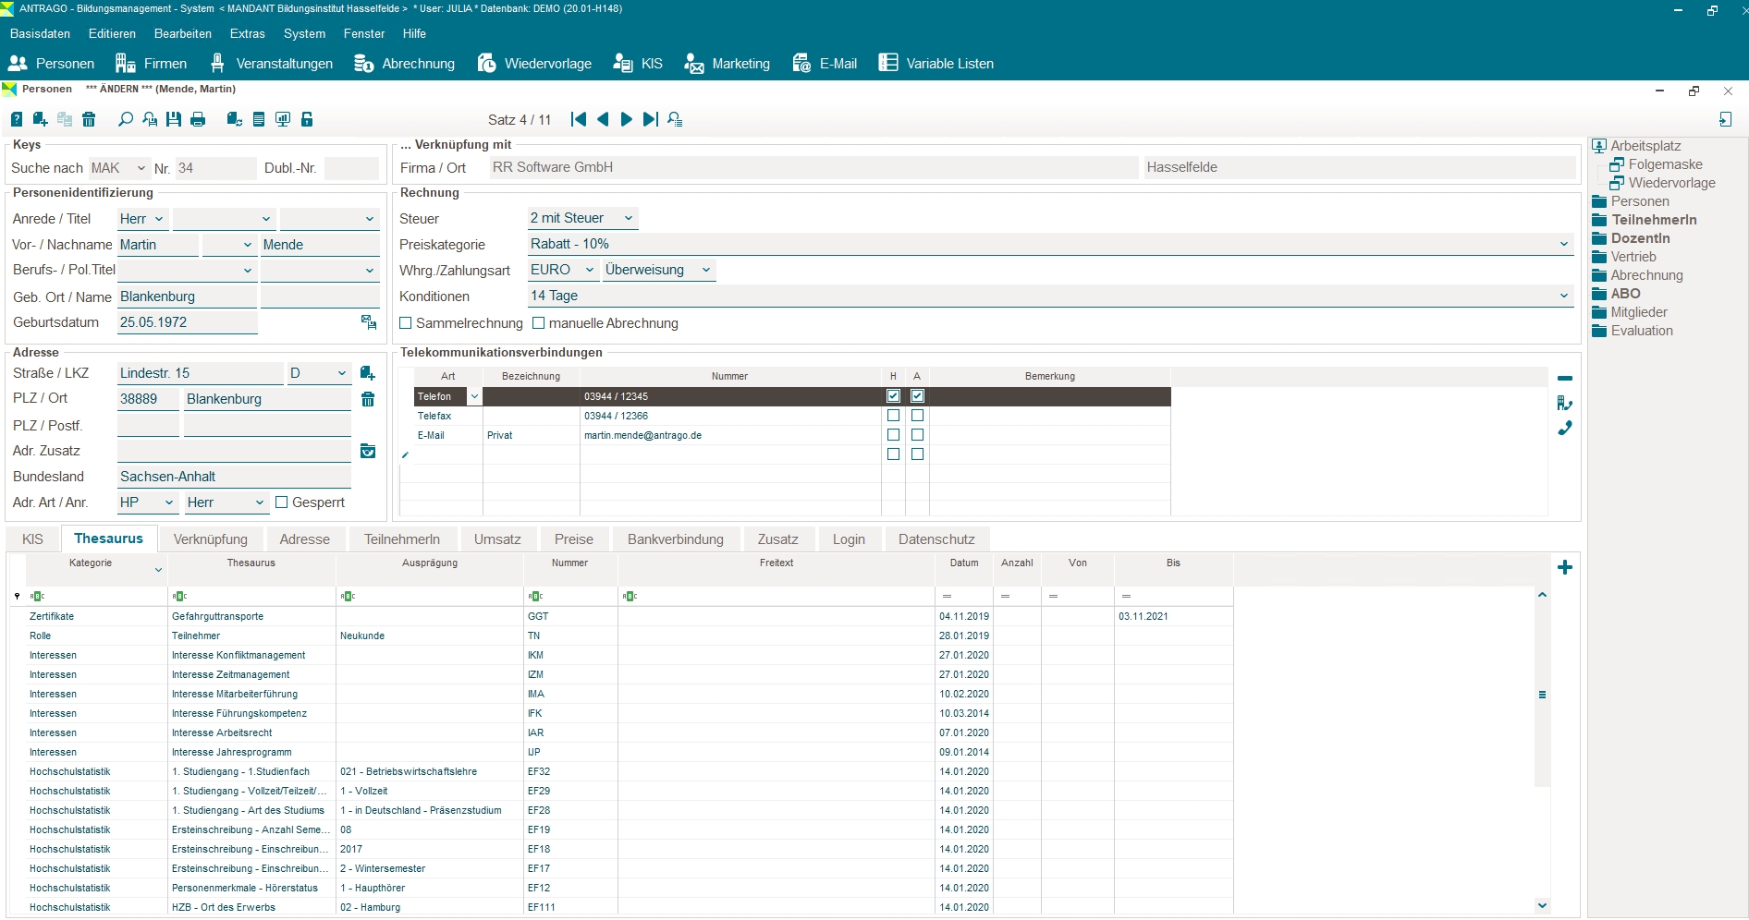Expand the Preiskategorie dropdown
Image resolution: width=1749 pixels, height=920 pixels.
click(x=1563, y=245)
